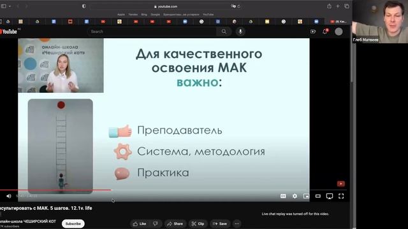Click Глеб Матвеев's participant video tile

pos(380,22)
